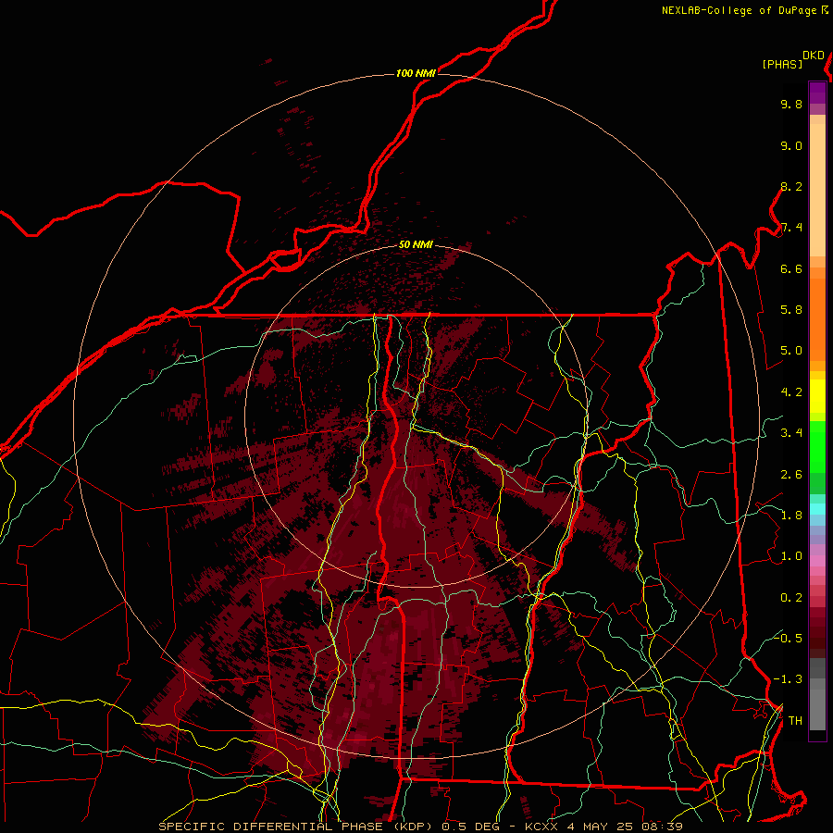This screenshot has width=833, height=833.
Task: Click the KCXX station identifier in the caption
Action: (541, 827)
